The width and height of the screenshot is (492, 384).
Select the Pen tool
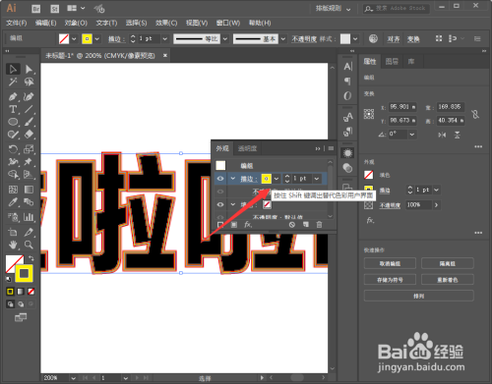[x=13, y=96]
